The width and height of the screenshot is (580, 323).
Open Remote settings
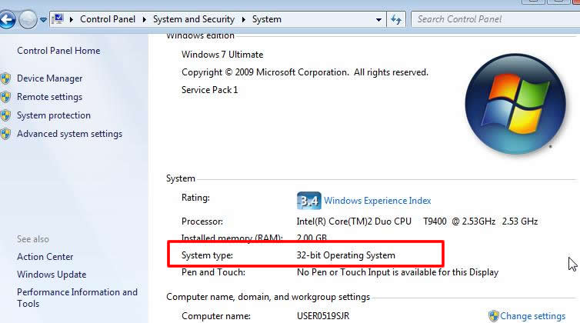point(49,97)
